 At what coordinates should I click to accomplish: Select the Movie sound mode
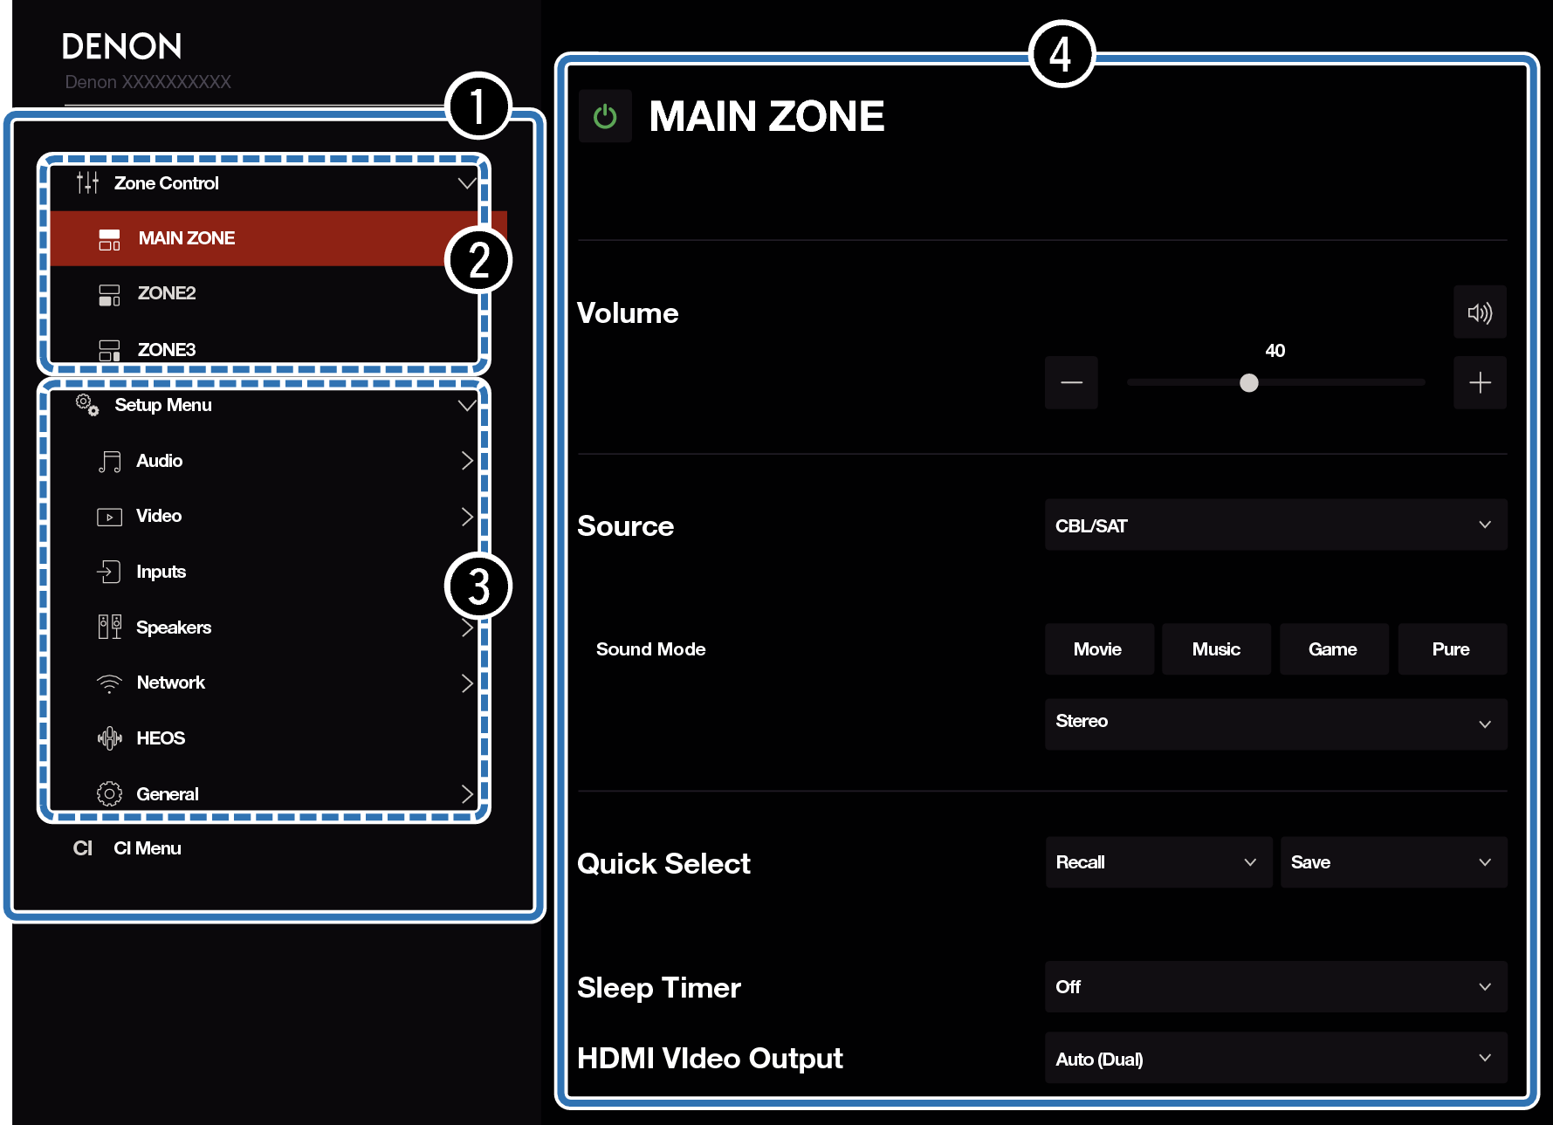[x=1098, y=649]
